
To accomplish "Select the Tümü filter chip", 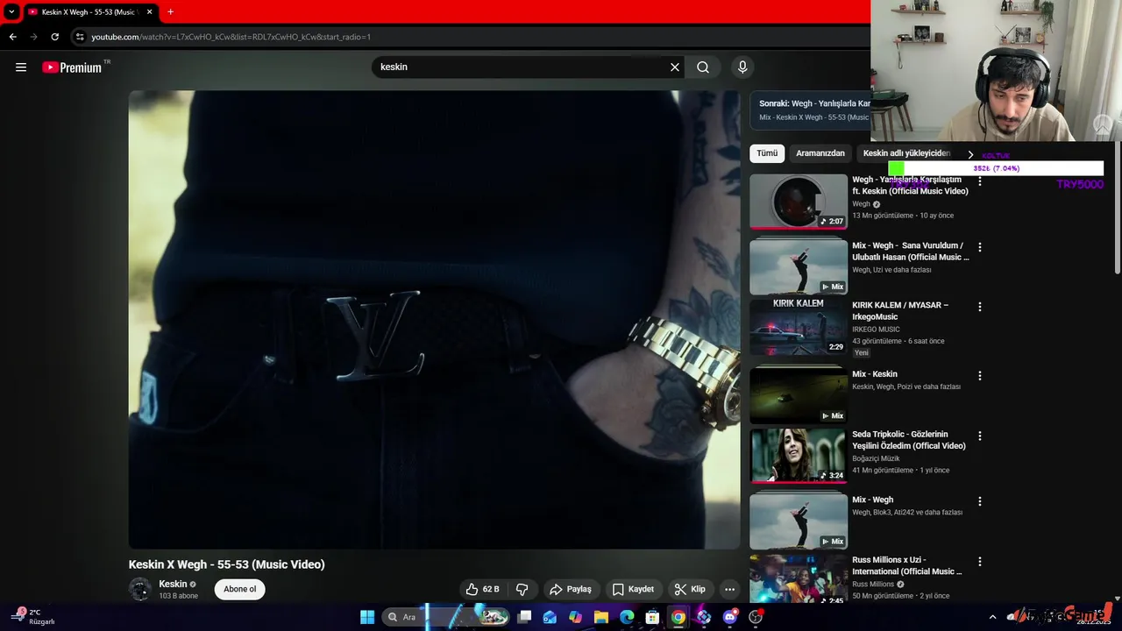I will pos(767,153).
